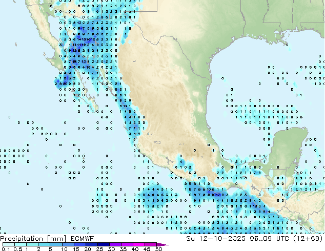
Task: Click the '[mm]' unit label
Action: (x=57, y=239)
